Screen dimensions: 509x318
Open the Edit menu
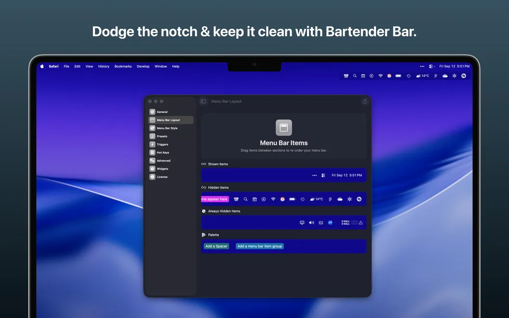77,66
